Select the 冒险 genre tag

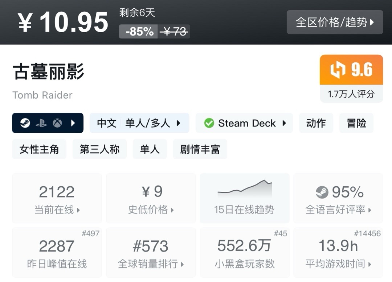[x=356, y=123]
